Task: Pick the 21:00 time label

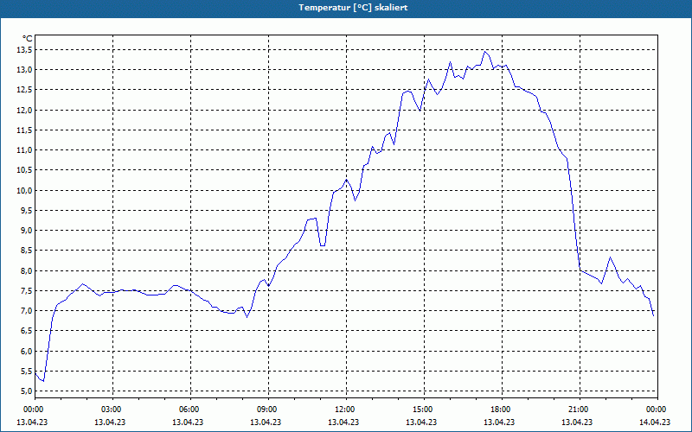Action: pos(580,410)
